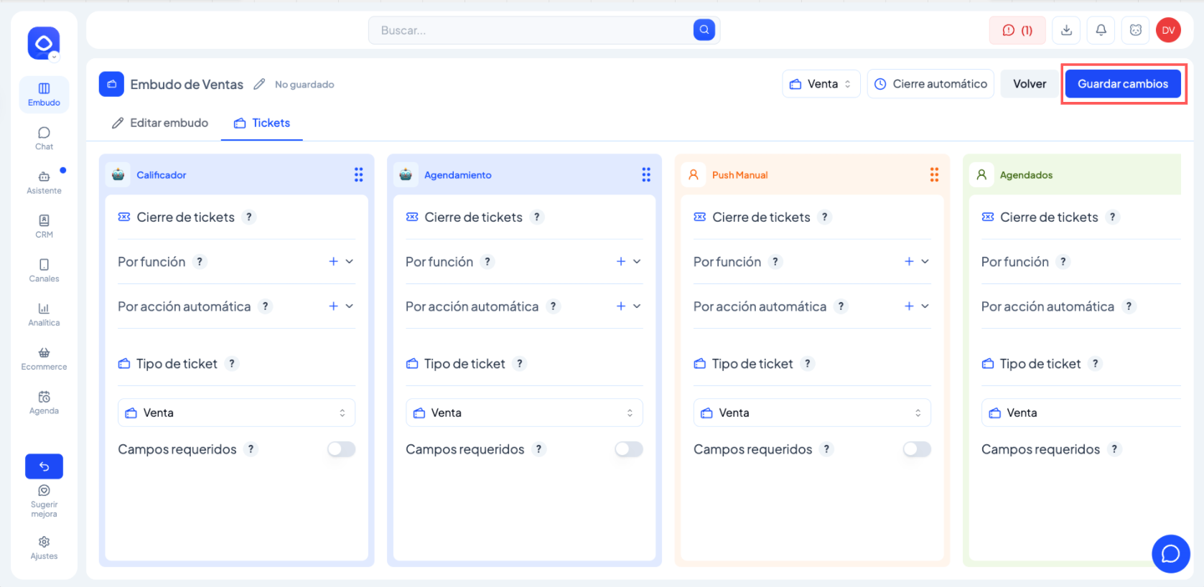
Task: Open Ecommerce from the sidebar
Action: point(44,358)
